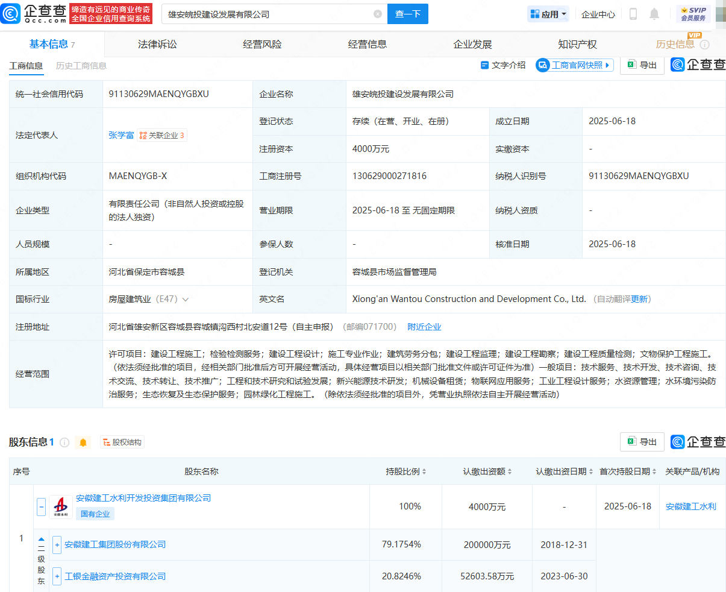Select 河北省保定市容城县 region value
Viewport: 726px width, 592px height.
pos(146,272)
